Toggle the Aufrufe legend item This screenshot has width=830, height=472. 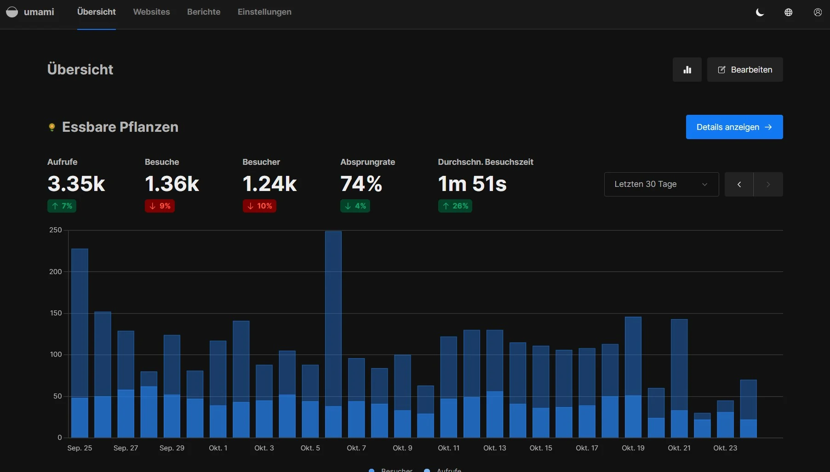pyautogui.click(x=443, y=469)
